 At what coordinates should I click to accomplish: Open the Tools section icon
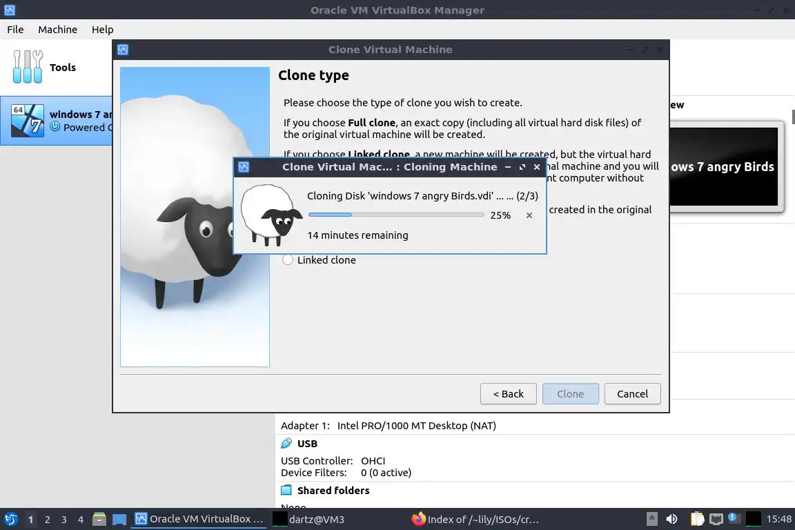28,67
